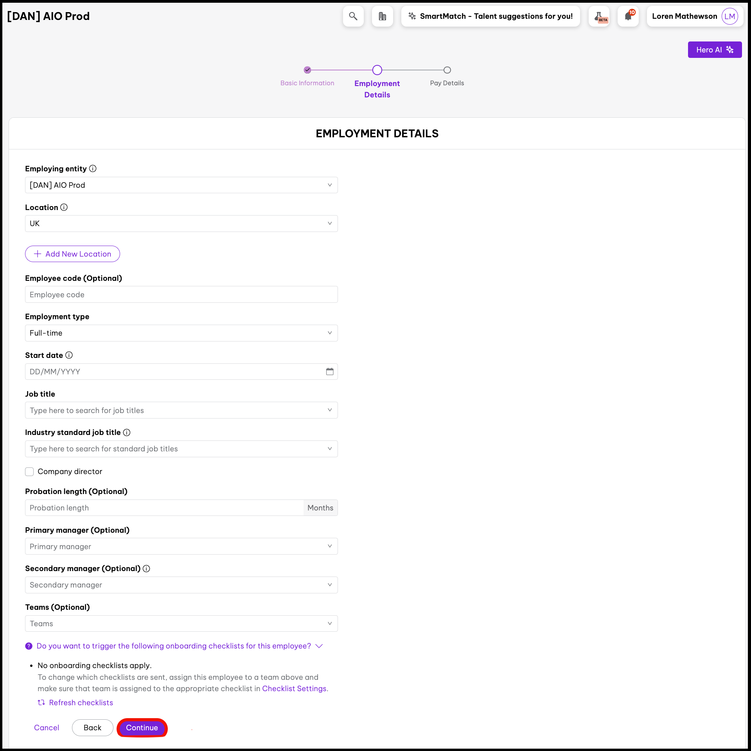This screenshot has width=751, height=751.
Task: Collapse the onboarding checklists question
Action: click(319, 646)
